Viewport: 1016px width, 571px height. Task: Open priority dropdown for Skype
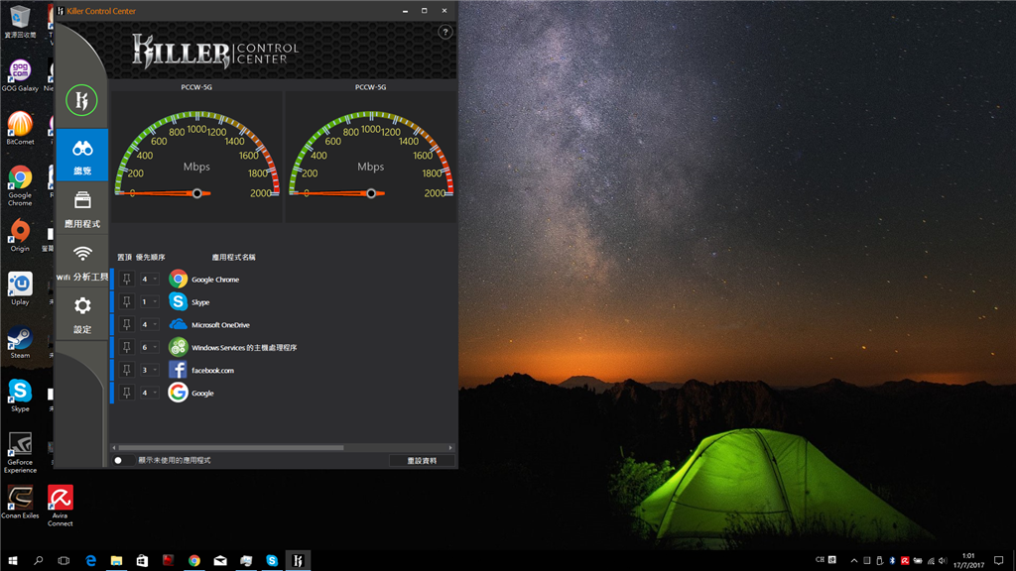click(149, 301)
